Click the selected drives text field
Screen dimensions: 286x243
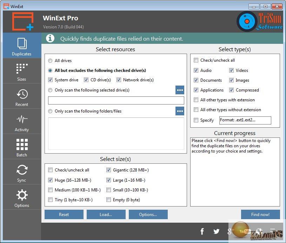(x=116, y=100)
